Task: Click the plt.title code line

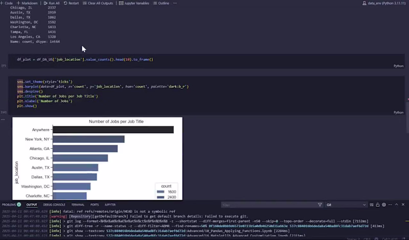Action: tap(57, 96)
